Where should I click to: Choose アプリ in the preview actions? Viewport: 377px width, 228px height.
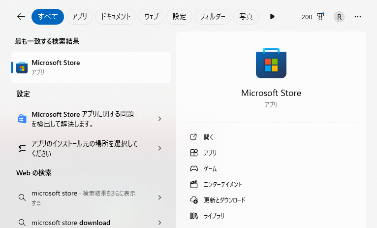point(210,153)
